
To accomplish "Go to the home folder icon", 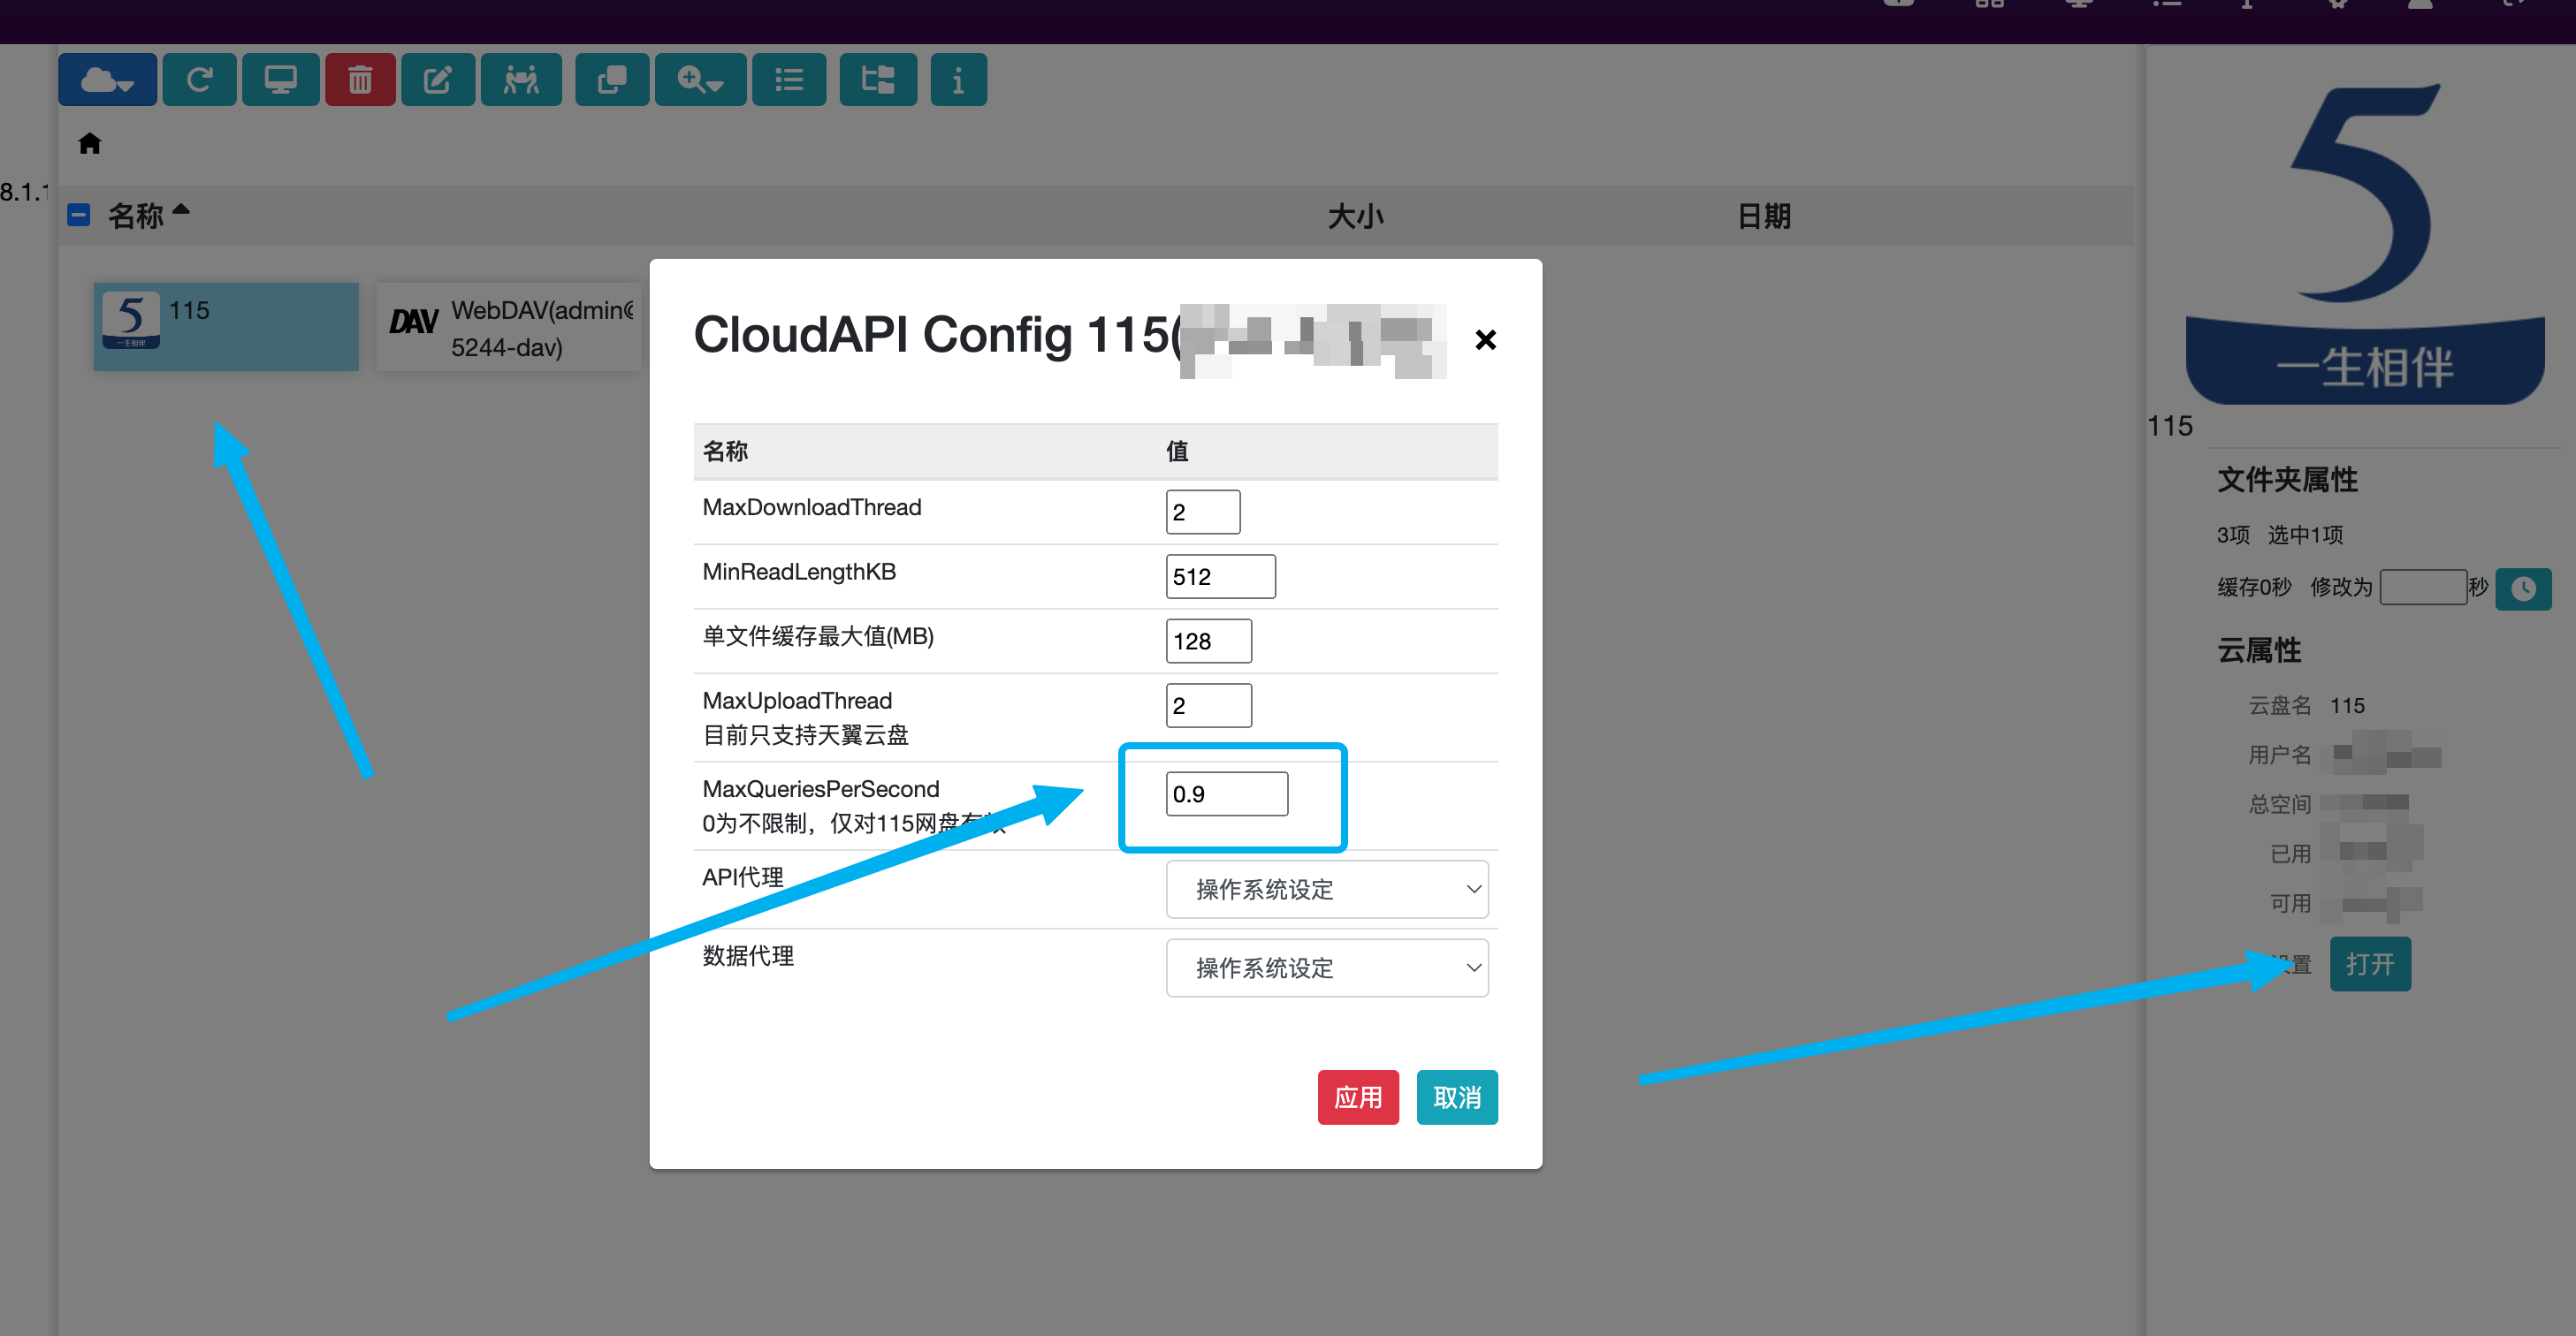I will [90, 144].
